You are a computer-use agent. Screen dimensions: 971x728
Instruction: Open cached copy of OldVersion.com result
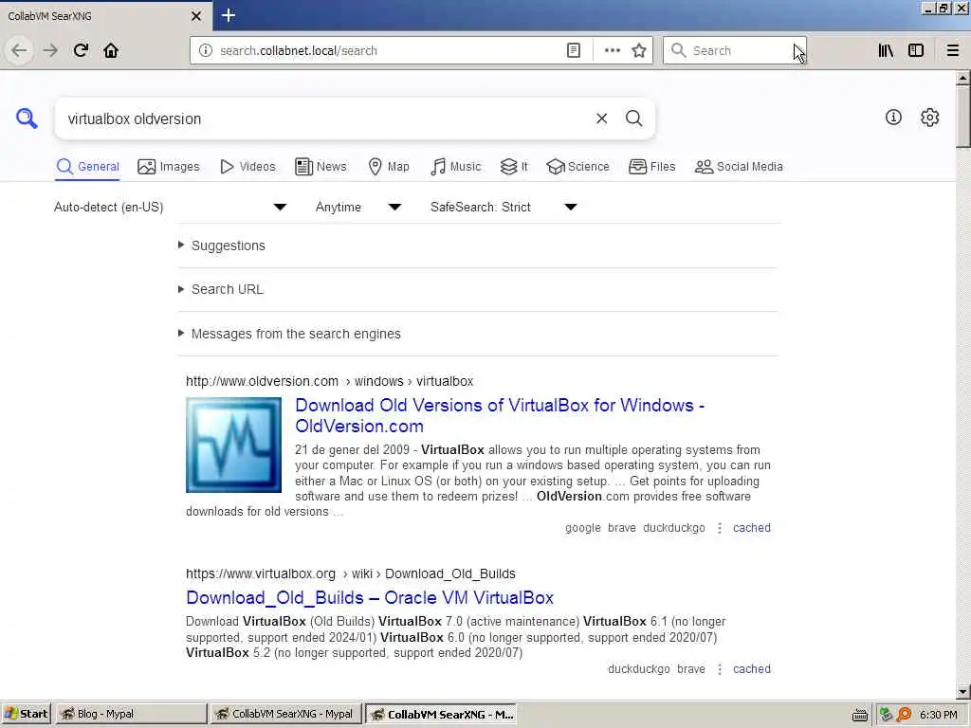(x=752, y=528)
